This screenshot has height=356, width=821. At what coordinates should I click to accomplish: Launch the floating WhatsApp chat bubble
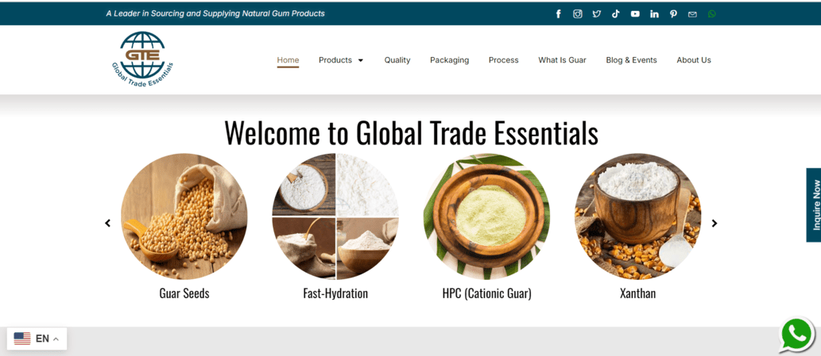coord(797,335)
